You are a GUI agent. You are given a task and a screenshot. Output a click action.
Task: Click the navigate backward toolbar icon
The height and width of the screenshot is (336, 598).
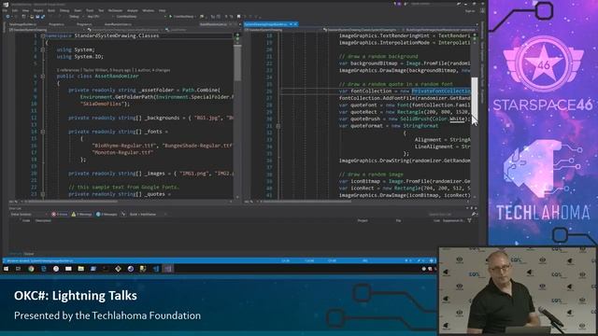coord(7,17)
